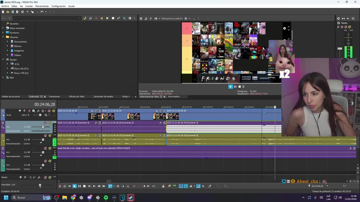This screenshot has height=202, width=360.
Task: Mute audio track 5
Action: coord(45,161)
